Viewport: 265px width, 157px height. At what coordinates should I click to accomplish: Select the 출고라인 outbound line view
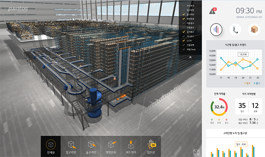[91, 146]
